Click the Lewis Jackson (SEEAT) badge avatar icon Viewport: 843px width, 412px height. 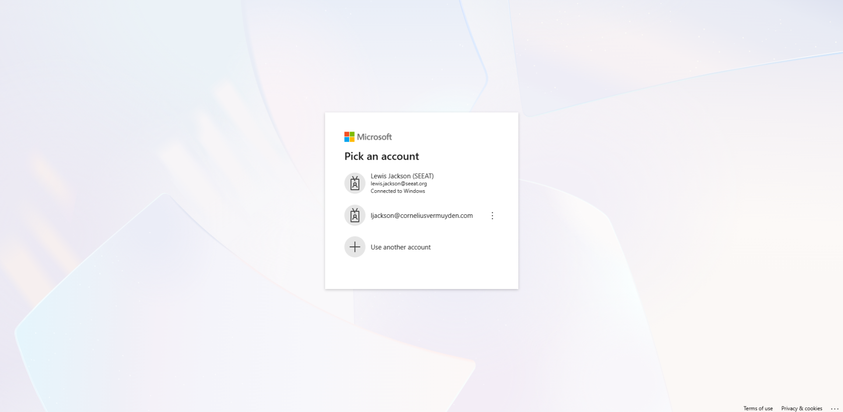click(x=355, y=183)
